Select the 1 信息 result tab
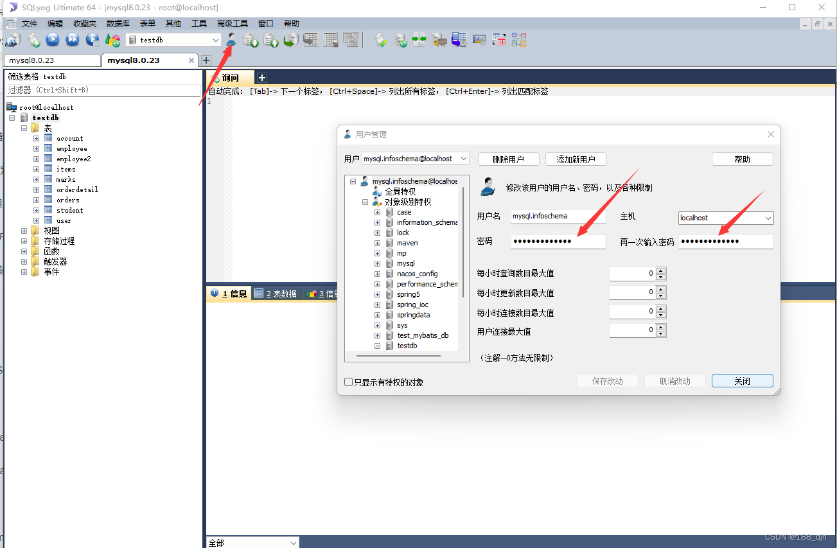Viewport: 837px width, 548px height. (229, 294)
